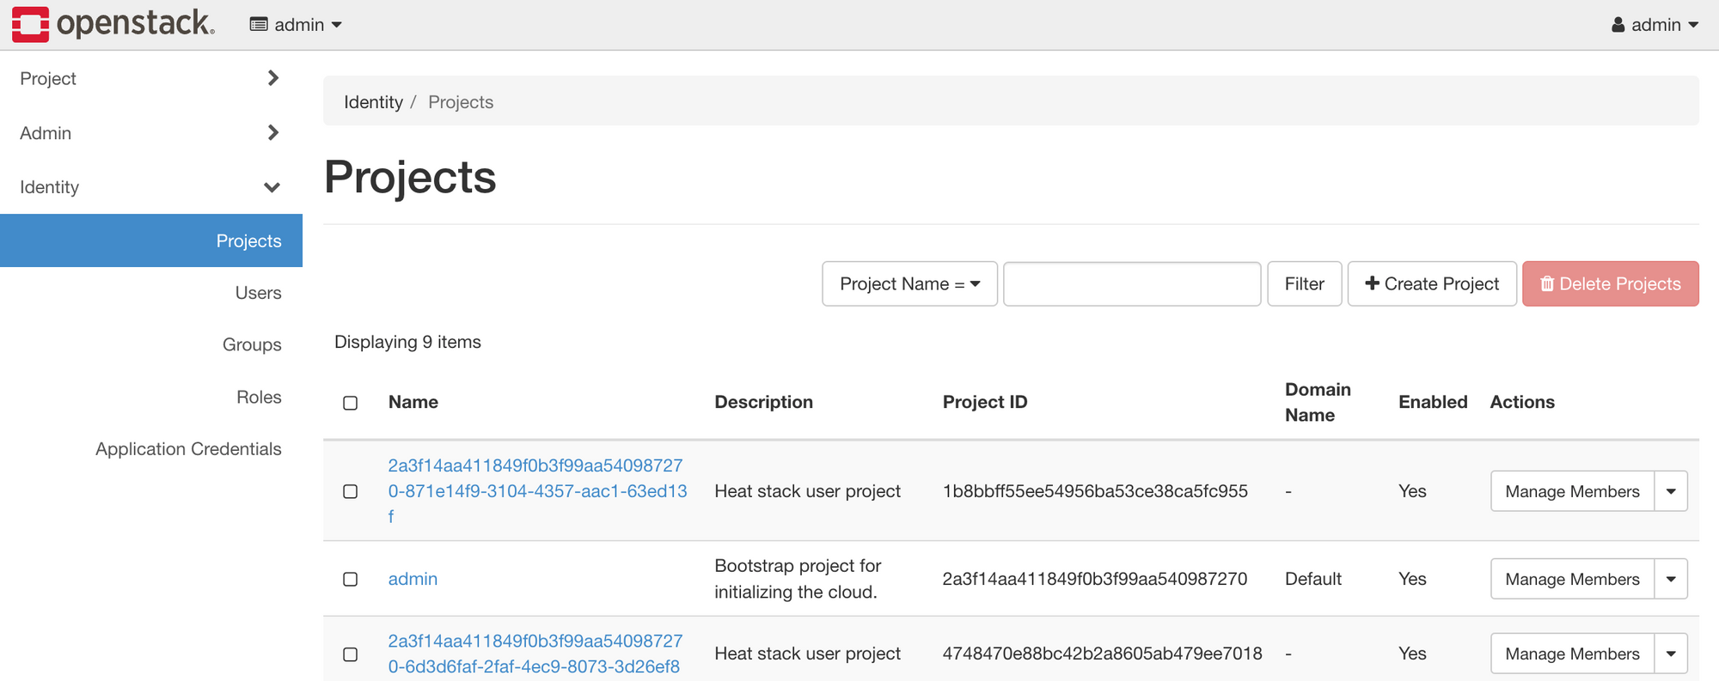Click plus Create Project button
Viewport: 1719px width, 681px height.
1432,283
